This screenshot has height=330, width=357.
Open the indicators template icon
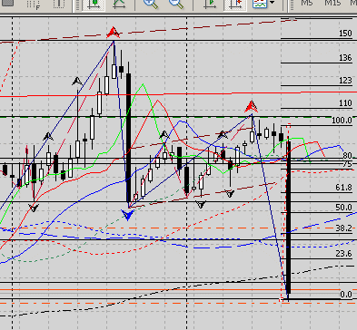point(260,4)
